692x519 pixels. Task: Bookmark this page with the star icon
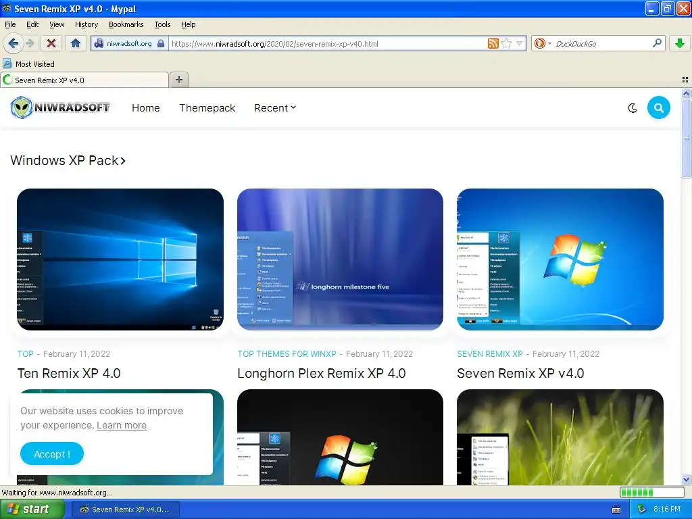point(507,43)
